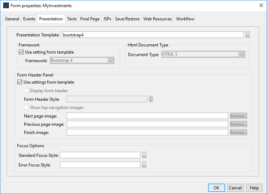Uncheck Use setting from template in Framework
Viewport: 267px width, 194px height.
click(21, 52)
